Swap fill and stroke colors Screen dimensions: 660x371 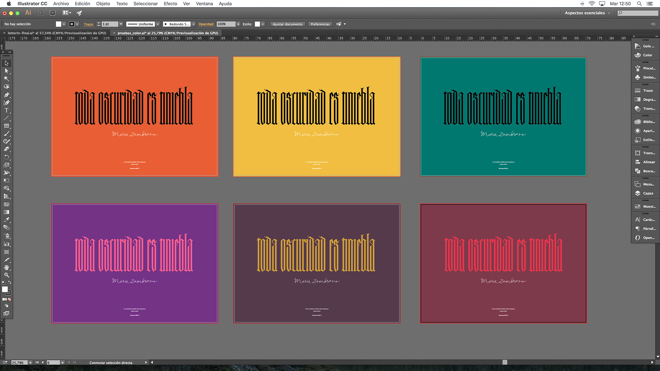pyautogui.click(x=10, y=282)
